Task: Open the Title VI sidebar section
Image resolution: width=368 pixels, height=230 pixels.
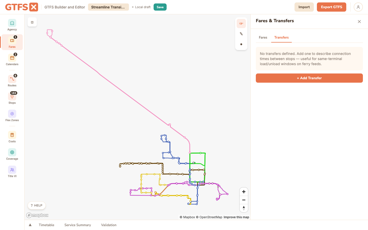Action: (12, 171)
